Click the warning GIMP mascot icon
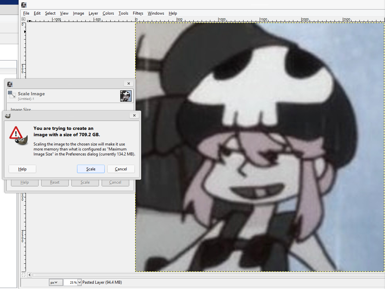Viewport: 385px width, 289px height. point(19,136)
